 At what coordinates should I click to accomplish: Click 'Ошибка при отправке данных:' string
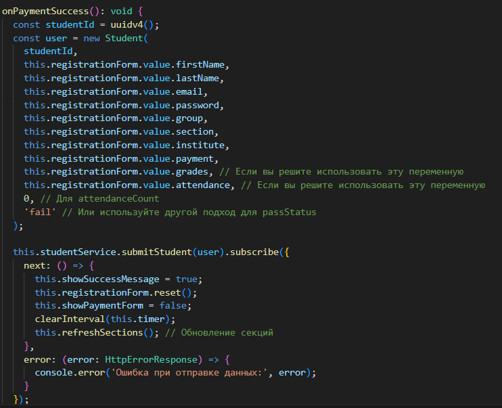click(x=189, y=372)
